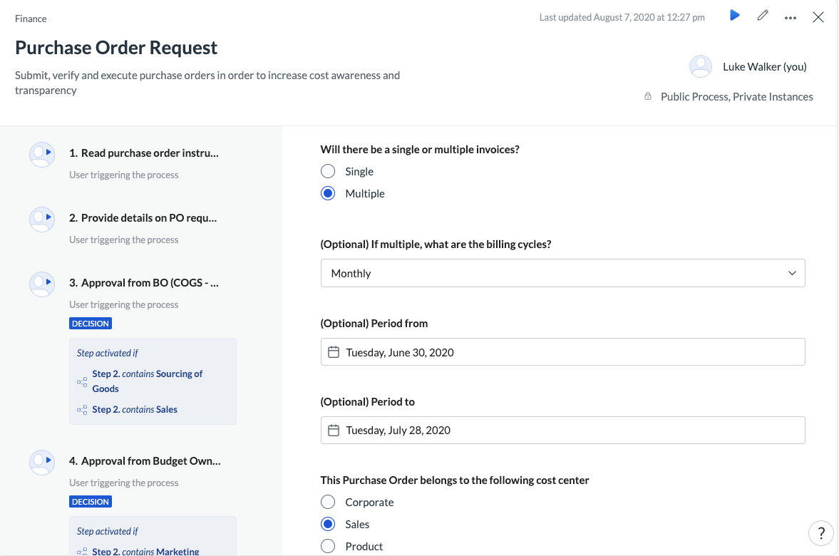Click Step activated if label under step 4
The image size is (839, 556).
tap(108, 531)
